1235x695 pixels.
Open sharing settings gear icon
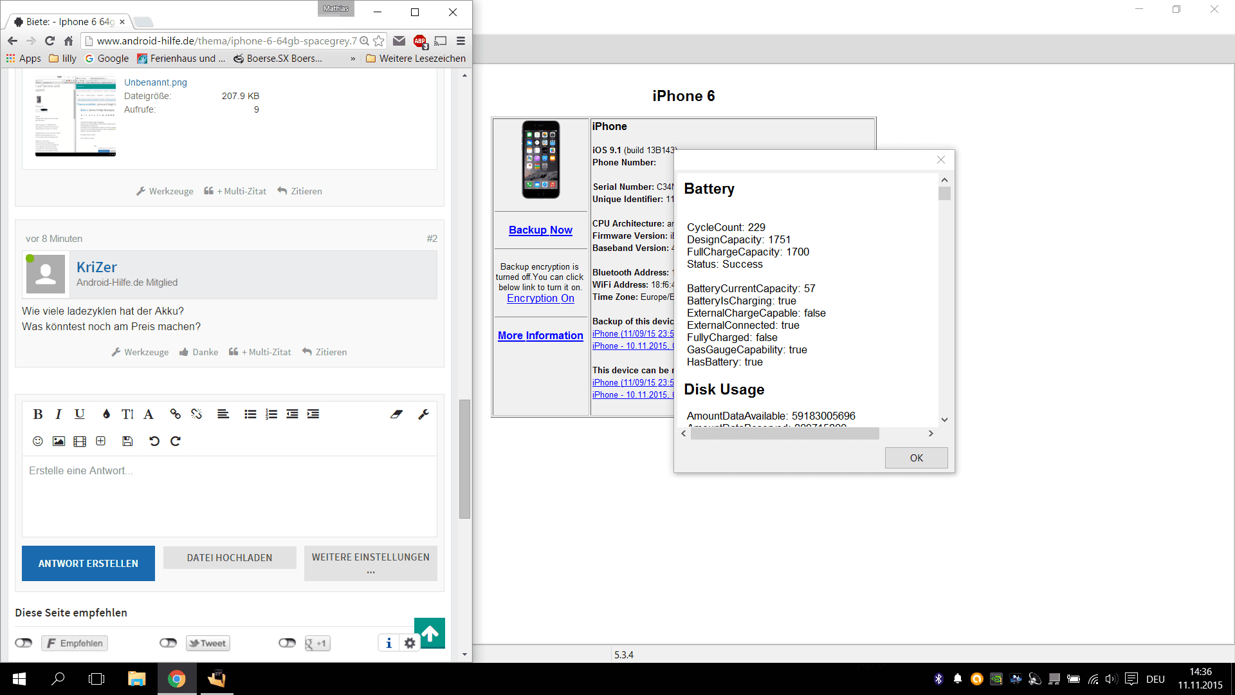410,643
